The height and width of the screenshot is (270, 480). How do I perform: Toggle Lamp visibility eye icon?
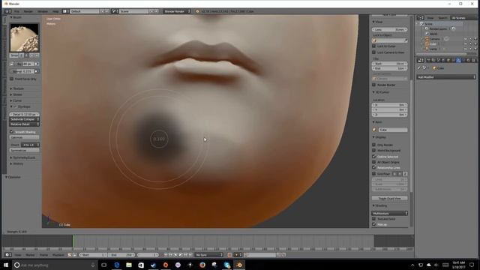(x=466, y=49)
